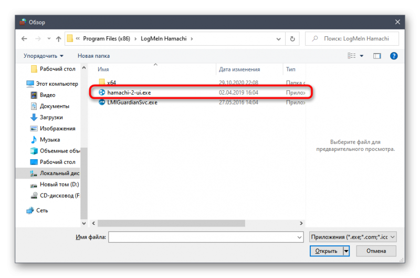
Task: Expand chevron after LogMeIn Hamachi breadcrumb
Action: (x=192, y=39)
